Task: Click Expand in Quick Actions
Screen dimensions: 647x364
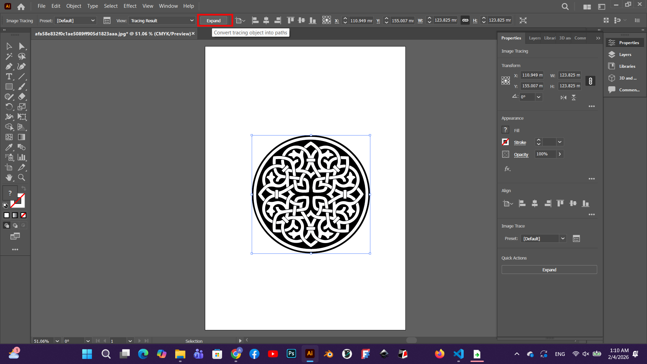Action: point(549,270)
